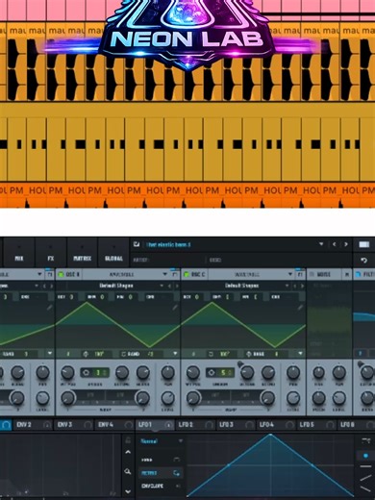
Task: Select previous wavetable arrow in OSC B
Action: click(169, 286)
